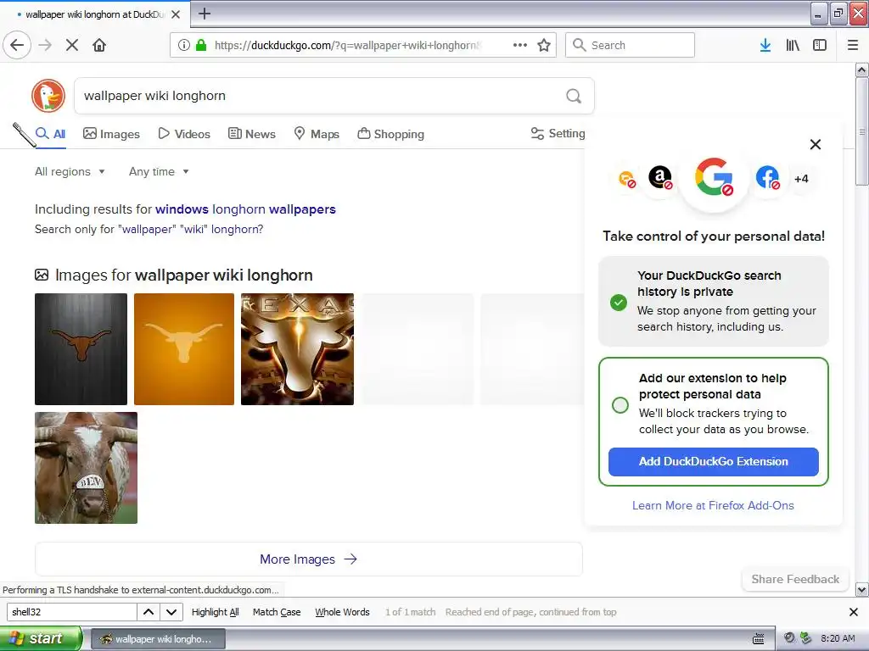Switch to the Videos tab
The image size is (869, 651).
[x=184, y=133]
